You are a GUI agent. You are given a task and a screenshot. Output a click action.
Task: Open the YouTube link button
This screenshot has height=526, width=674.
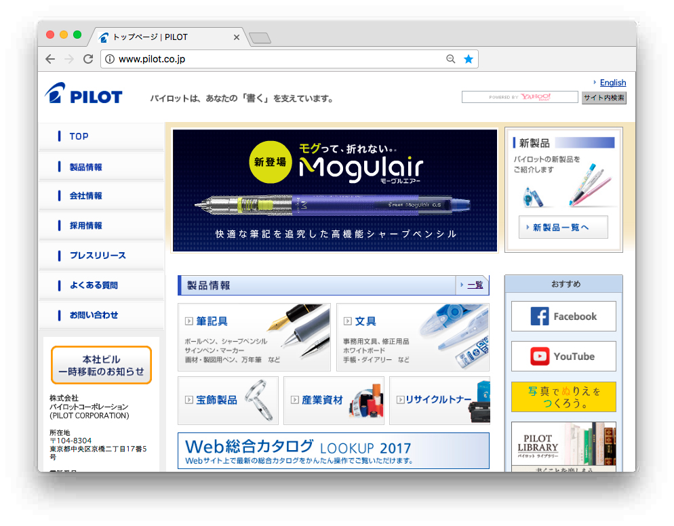563,357
